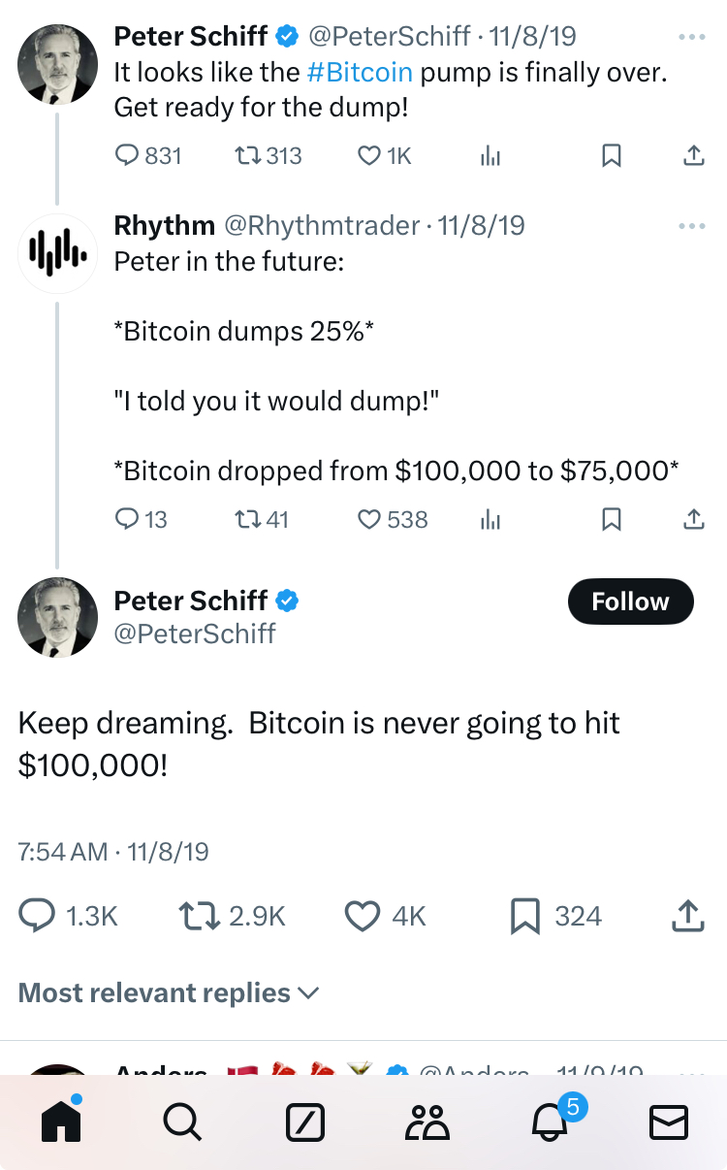Open the @Rhythmtrader handle

click(322, 226)
